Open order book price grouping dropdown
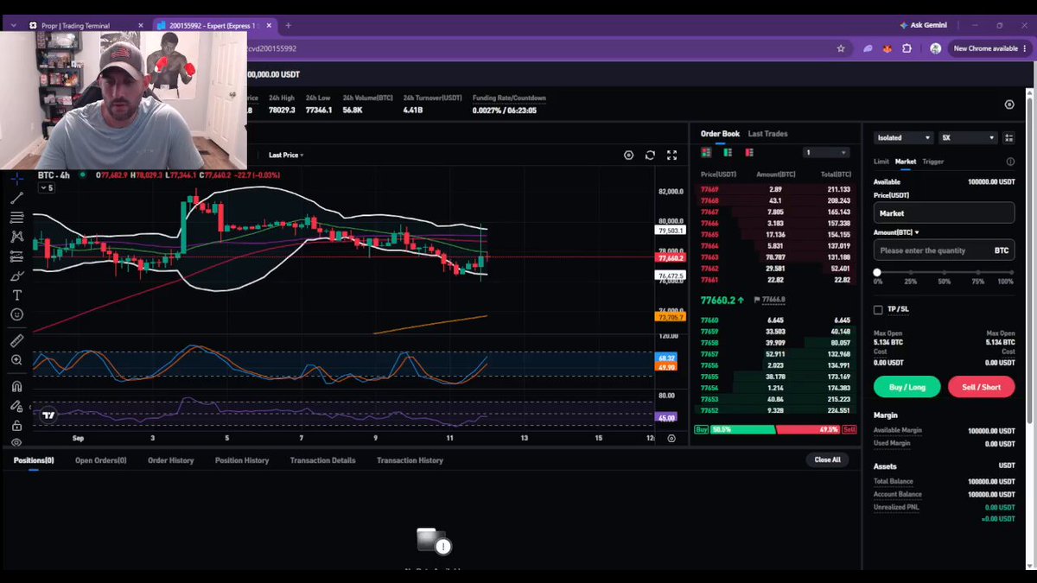 825,153
